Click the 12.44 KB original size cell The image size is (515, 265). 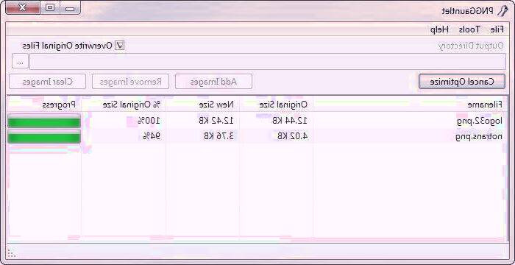tap(290, 121)
